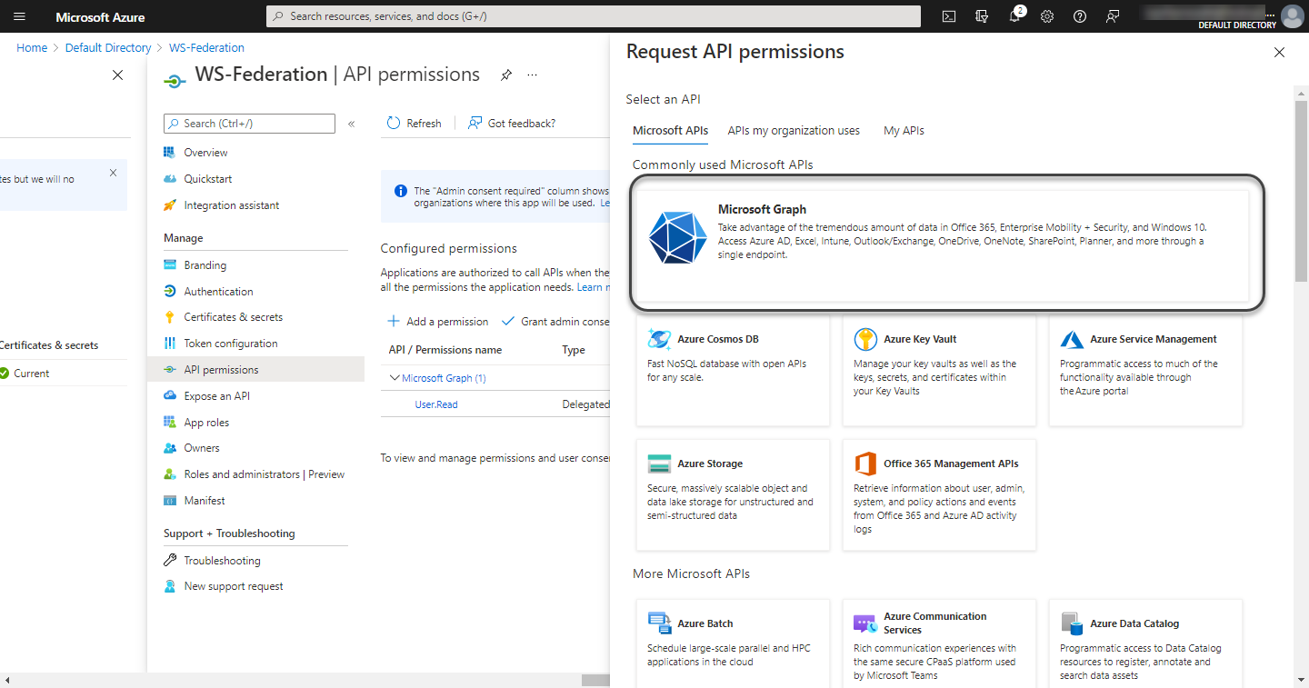Open Cloud Shell from the top bar
Viewport: 1309px width, 688px height.
[x=949, y=16]
